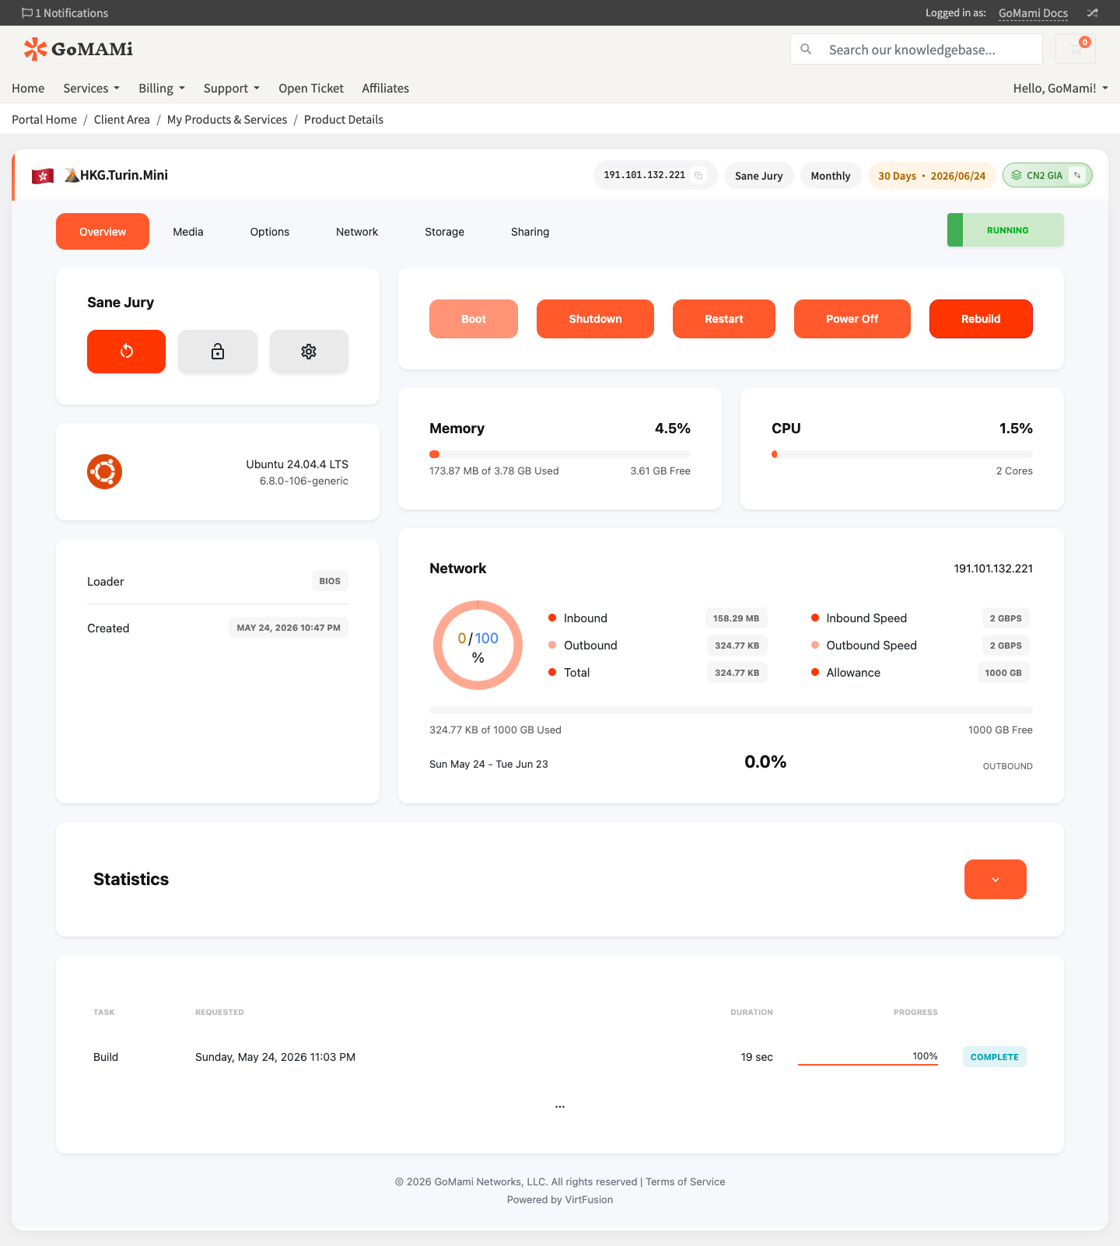Viewport: 1120px width, 1246px height.
Task: Show more tasks via the ellipsis
Action: pos(560,1106)
